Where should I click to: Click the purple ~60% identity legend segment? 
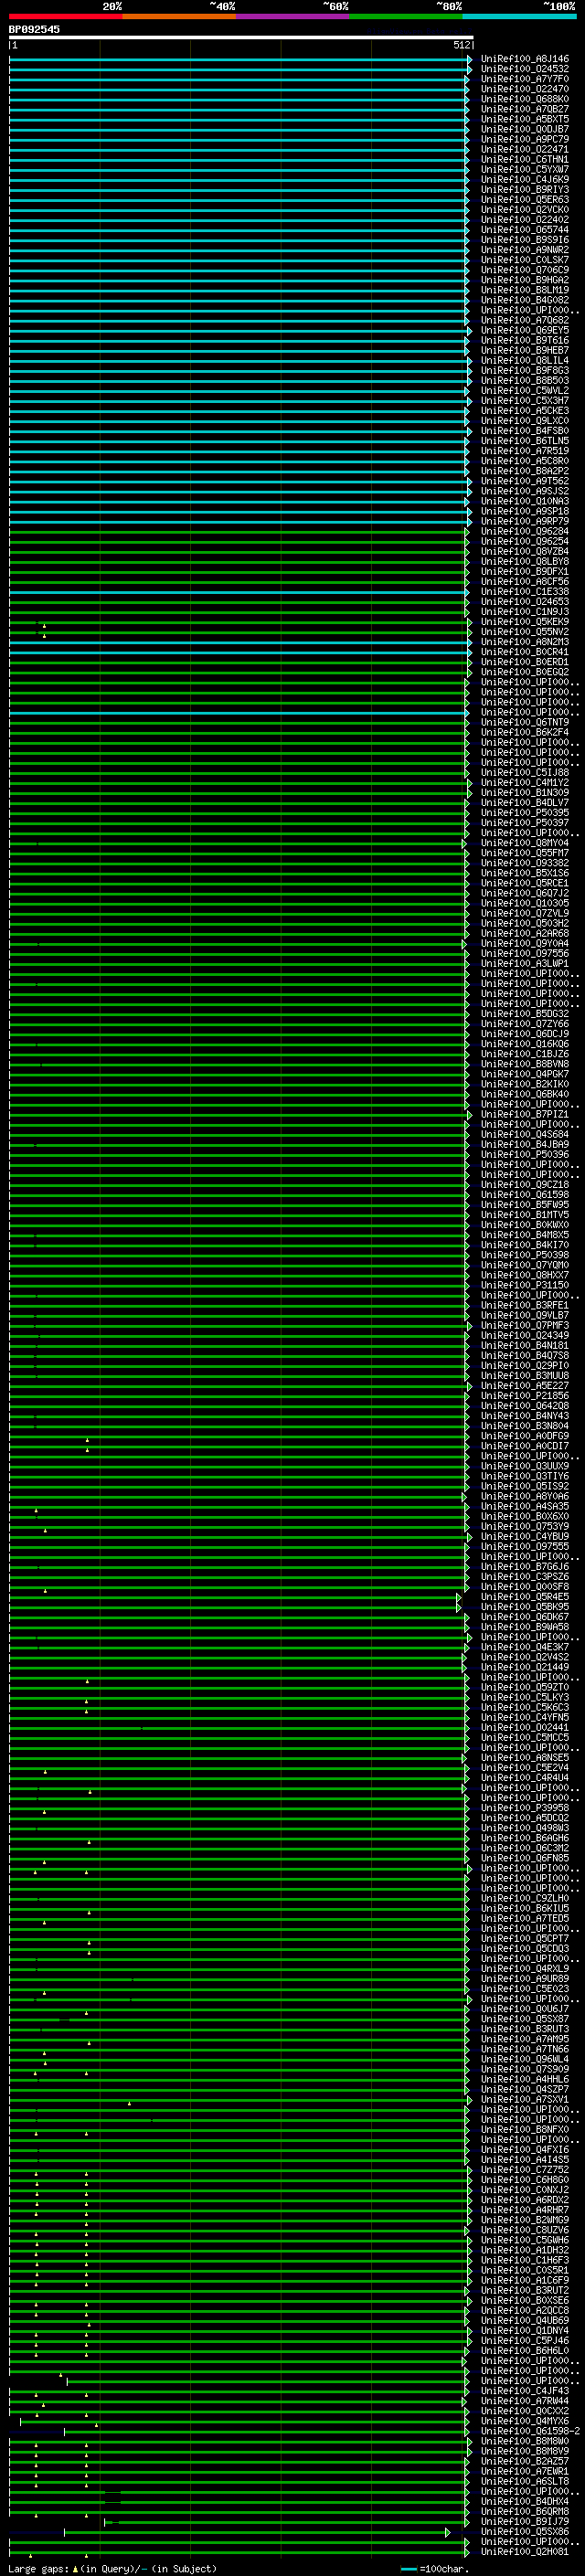point(293,17)
